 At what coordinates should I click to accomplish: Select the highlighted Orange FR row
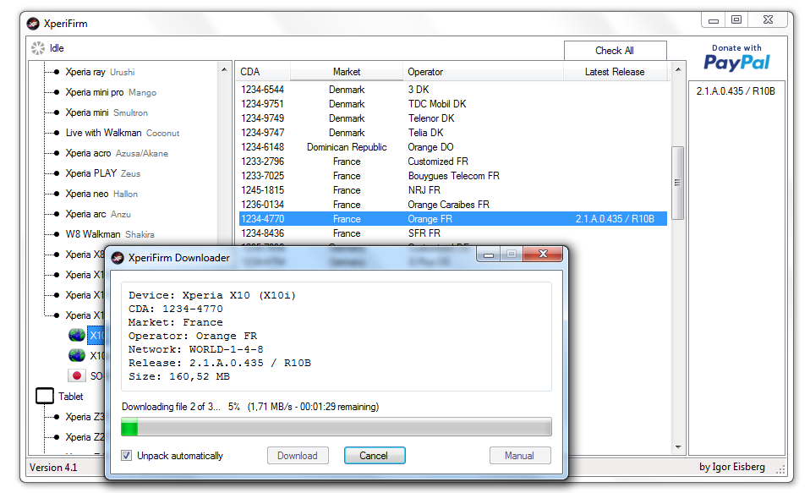tap(453, 219)
